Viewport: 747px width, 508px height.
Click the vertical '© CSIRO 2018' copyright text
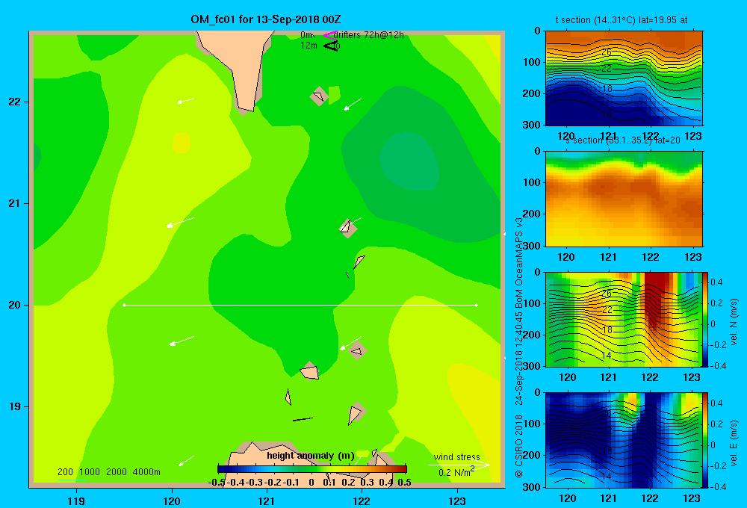519,446
